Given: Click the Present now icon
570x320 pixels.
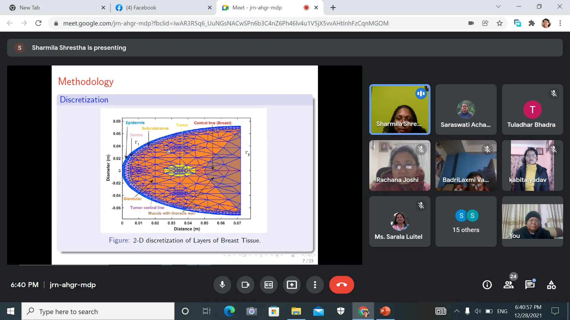Looking at the screenshot, I should 292,285.
